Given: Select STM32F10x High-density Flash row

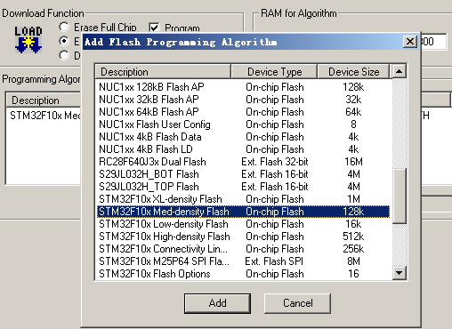Looking at the screenshot, I should [x=243, y=237].
